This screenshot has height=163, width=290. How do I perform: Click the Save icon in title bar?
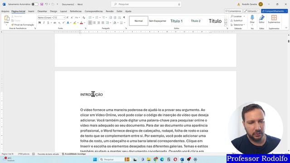tap(42, 4)
